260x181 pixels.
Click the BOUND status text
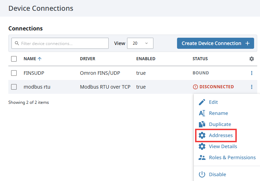pos(201,73)
